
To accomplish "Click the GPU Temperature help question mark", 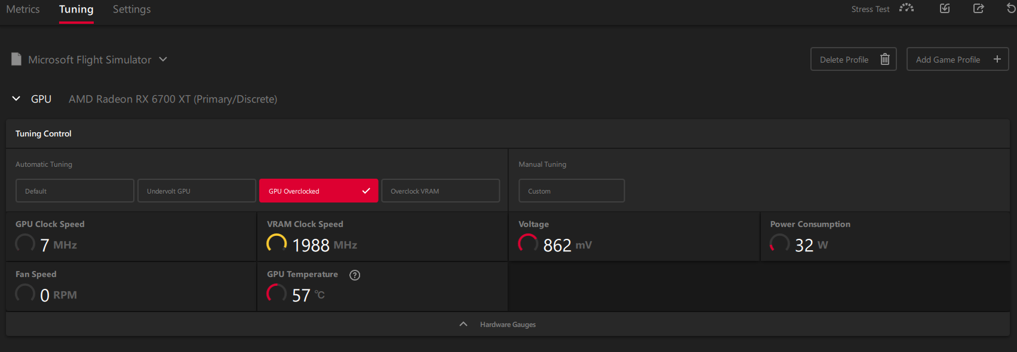I will pyautogui.click(x=355, y=275).
